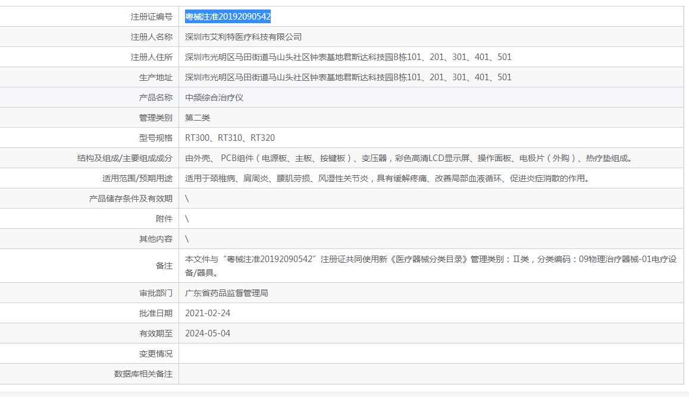Click the label 数据库相关备注
The image size is (689, 397).
(143, 374)
